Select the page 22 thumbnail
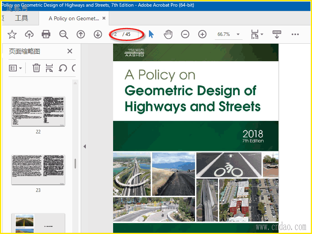 pos(38,111)
